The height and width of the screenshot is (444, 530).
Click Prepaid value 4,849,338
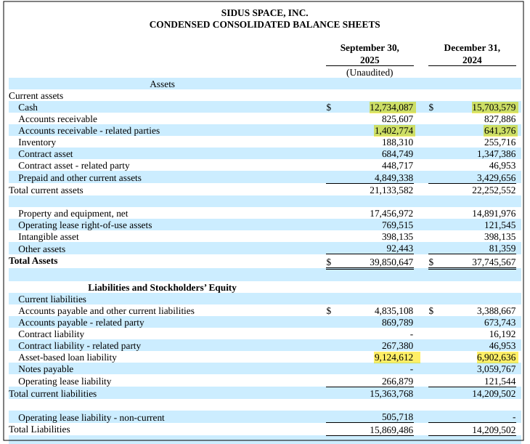click(394, 178)
